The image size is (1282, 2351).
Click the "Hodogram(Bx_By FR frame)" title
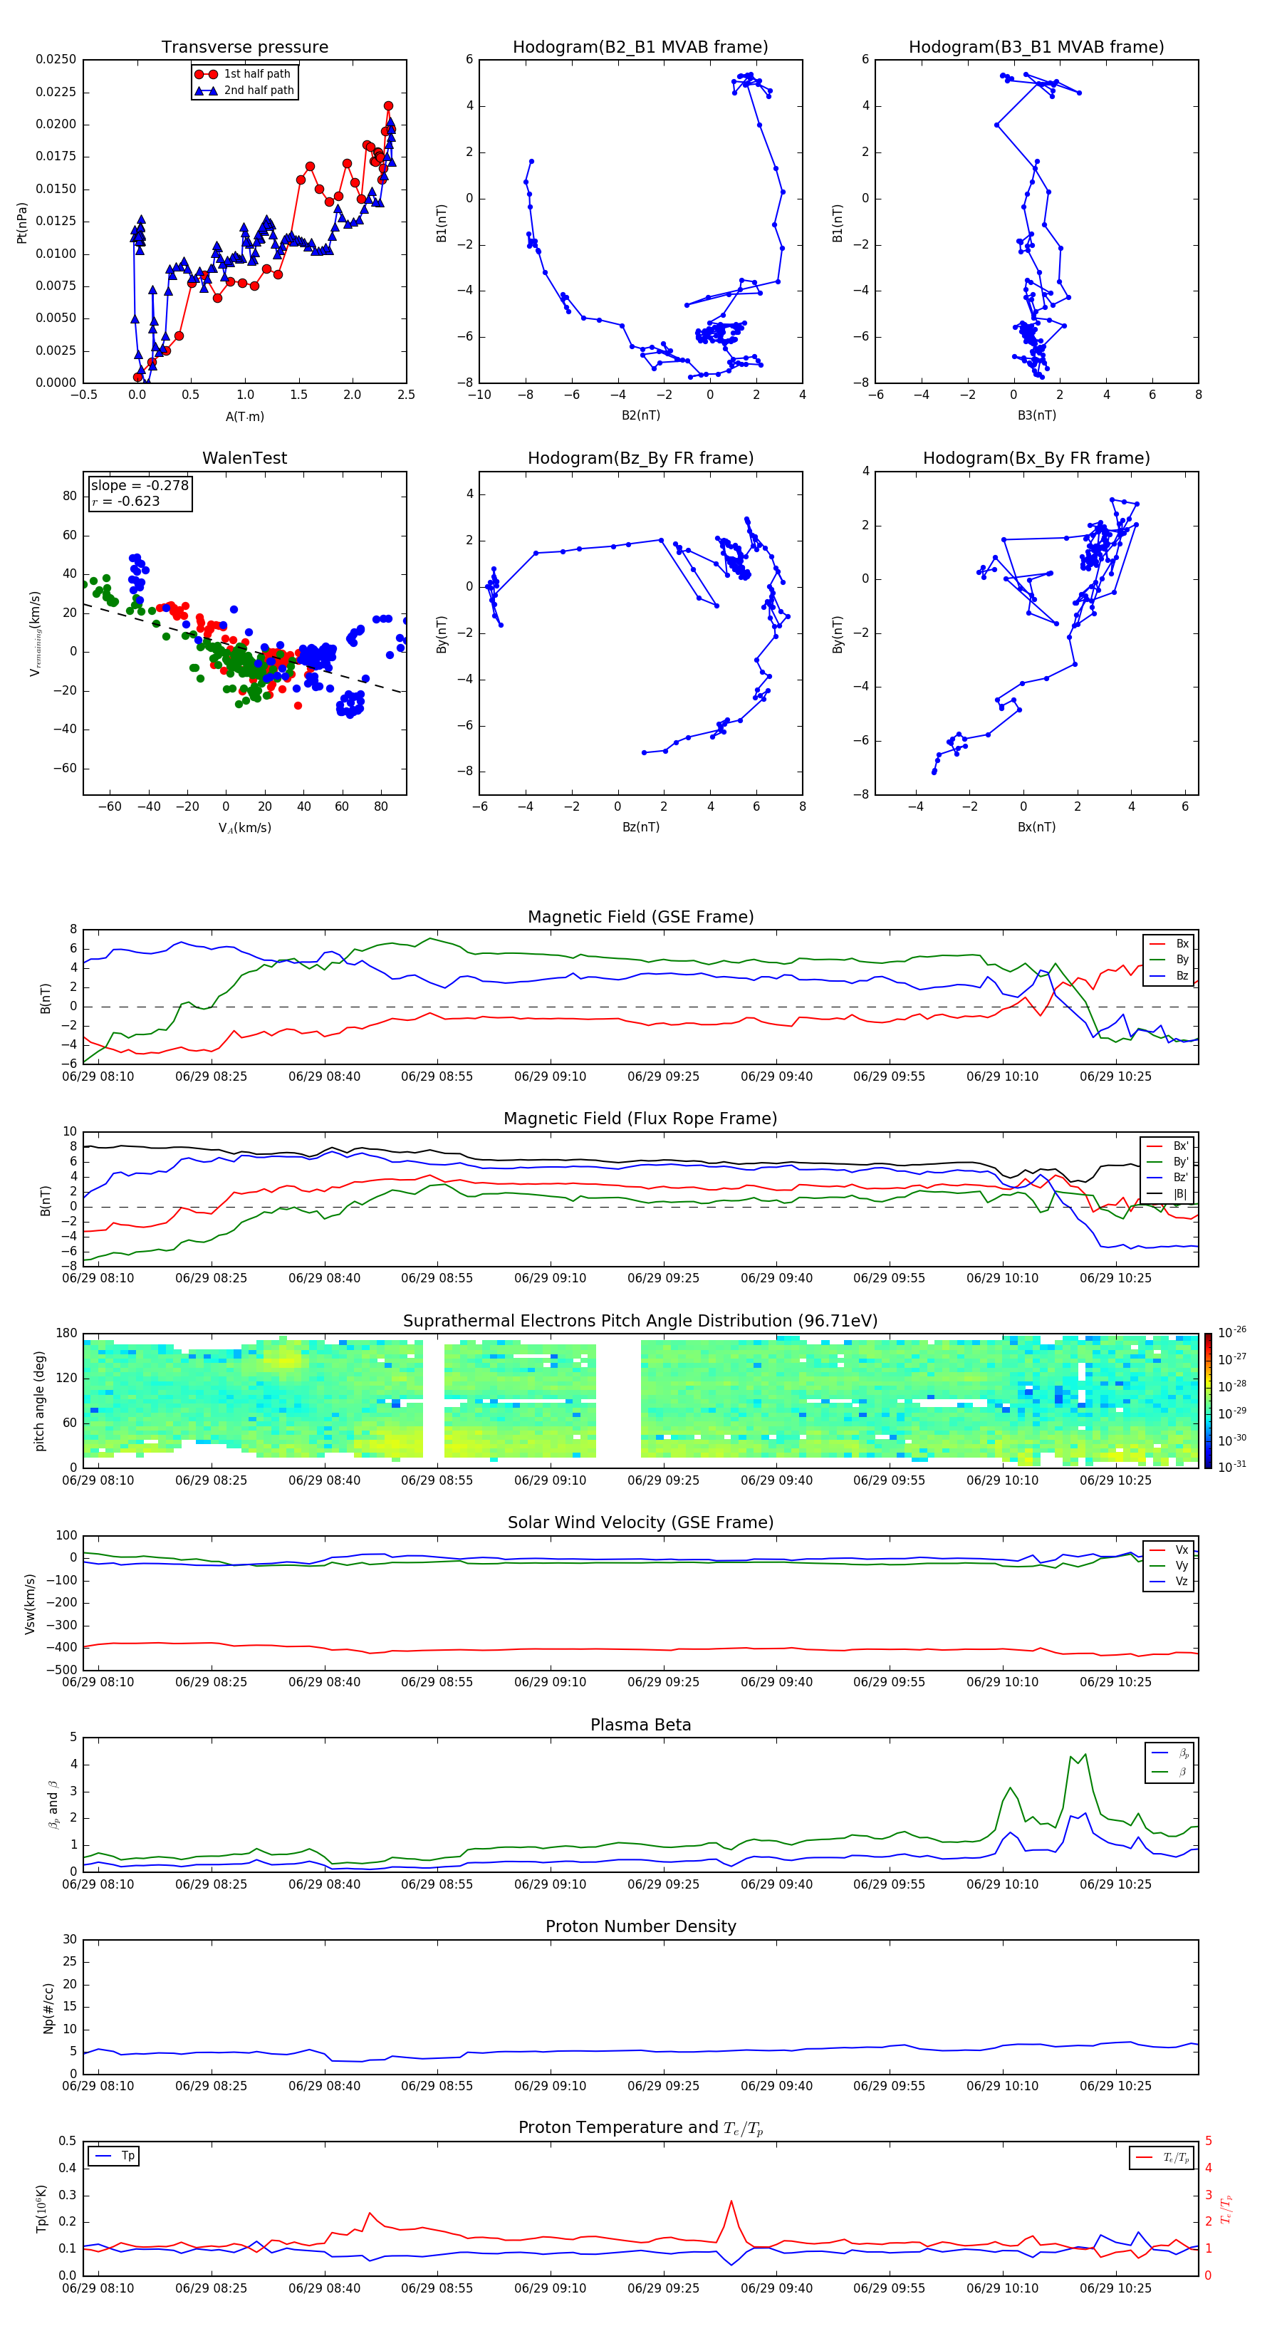coord(1036,458)
